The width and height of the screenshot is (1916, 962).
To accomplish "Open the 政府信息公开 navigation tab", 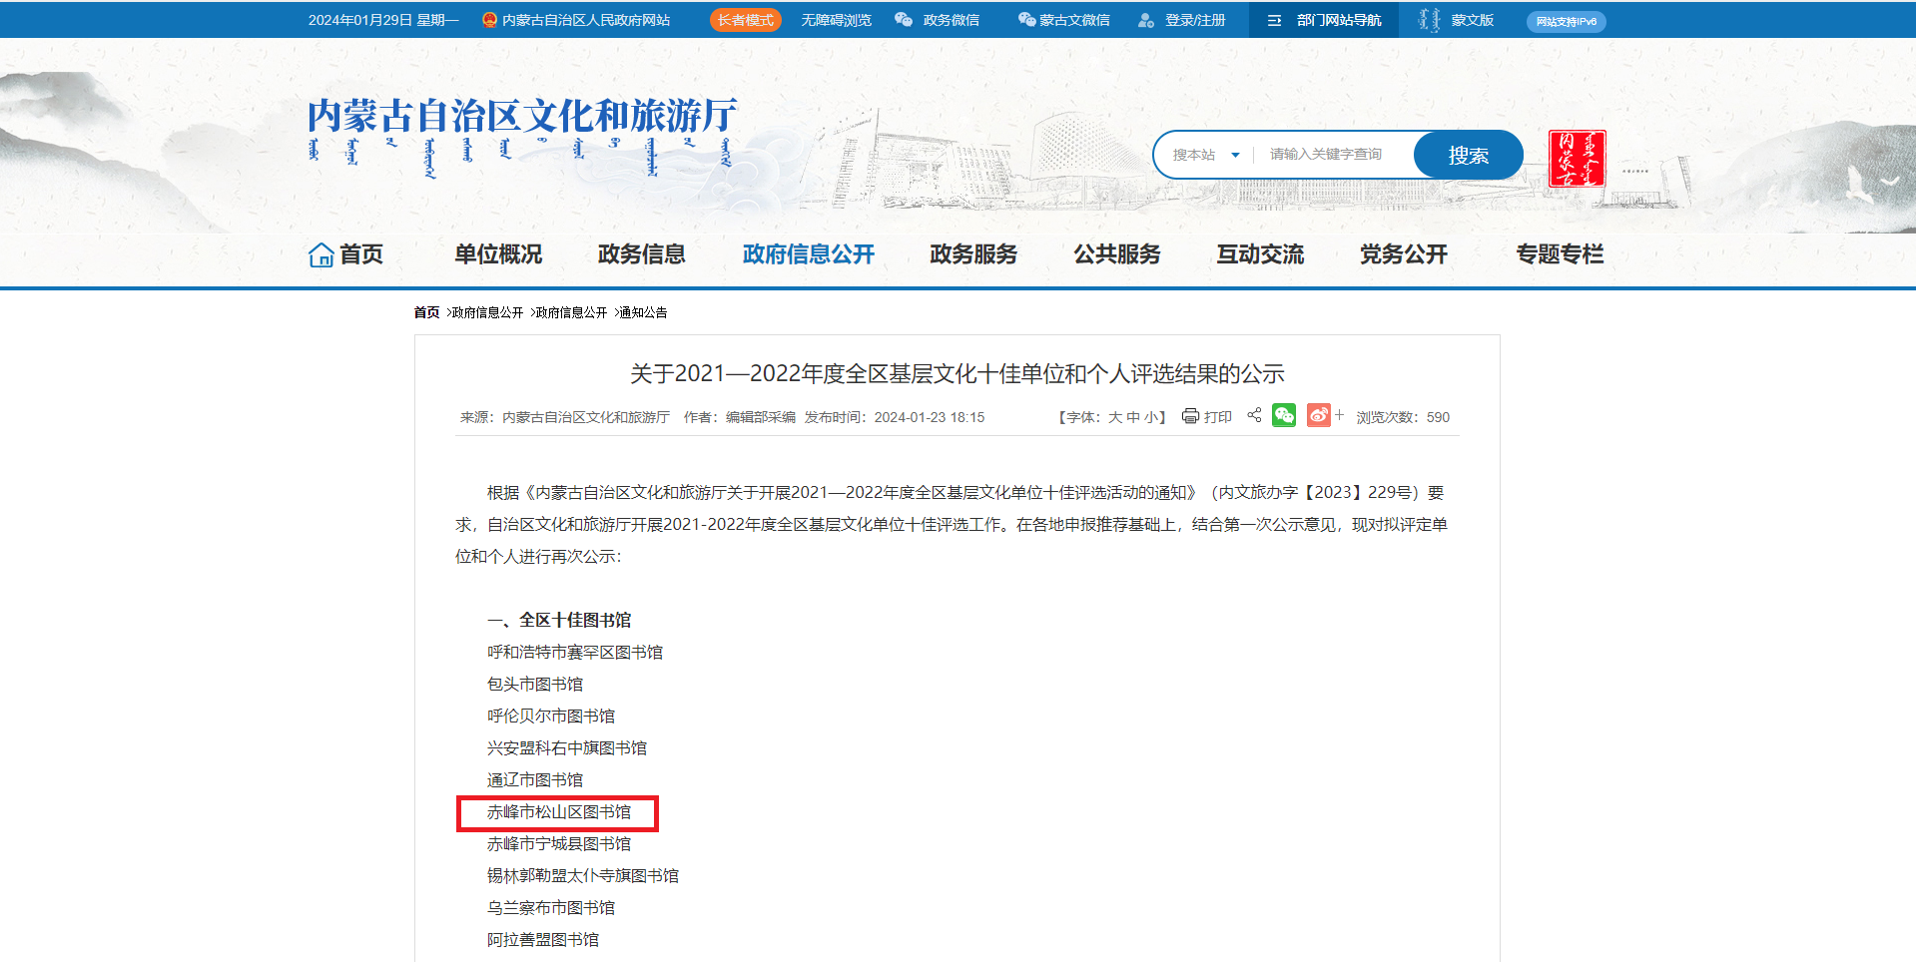I will [x=808, y=254].
